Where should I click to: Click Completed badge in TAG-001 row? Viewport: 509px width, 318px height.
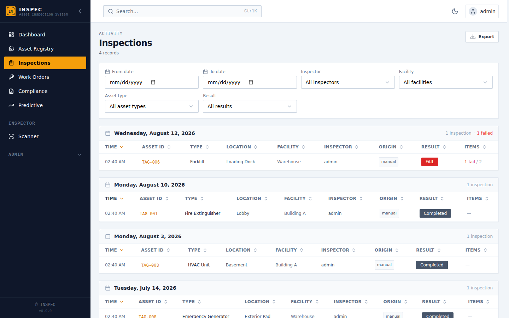point(435,213)
